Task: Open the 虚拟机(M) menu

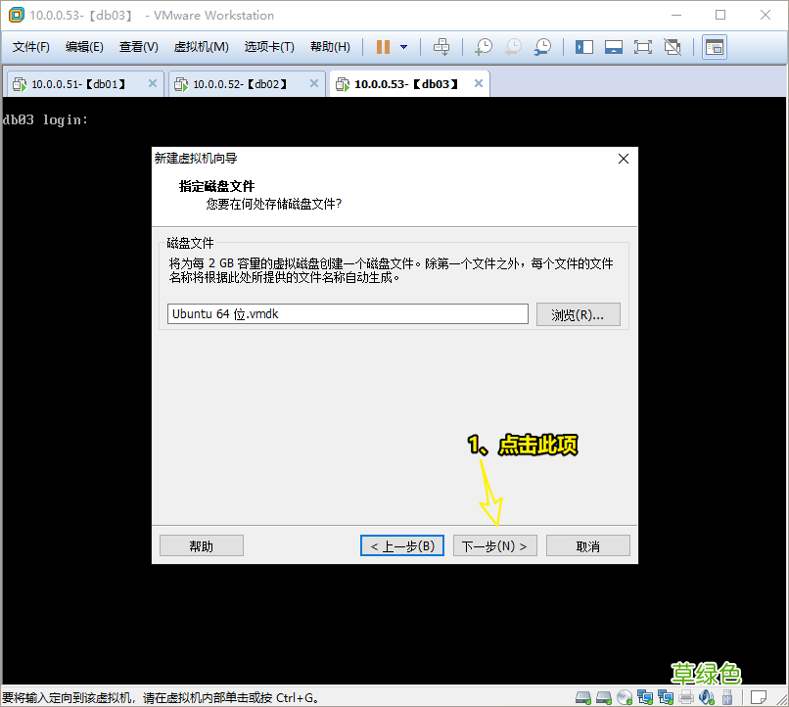Action: point(202,47)
